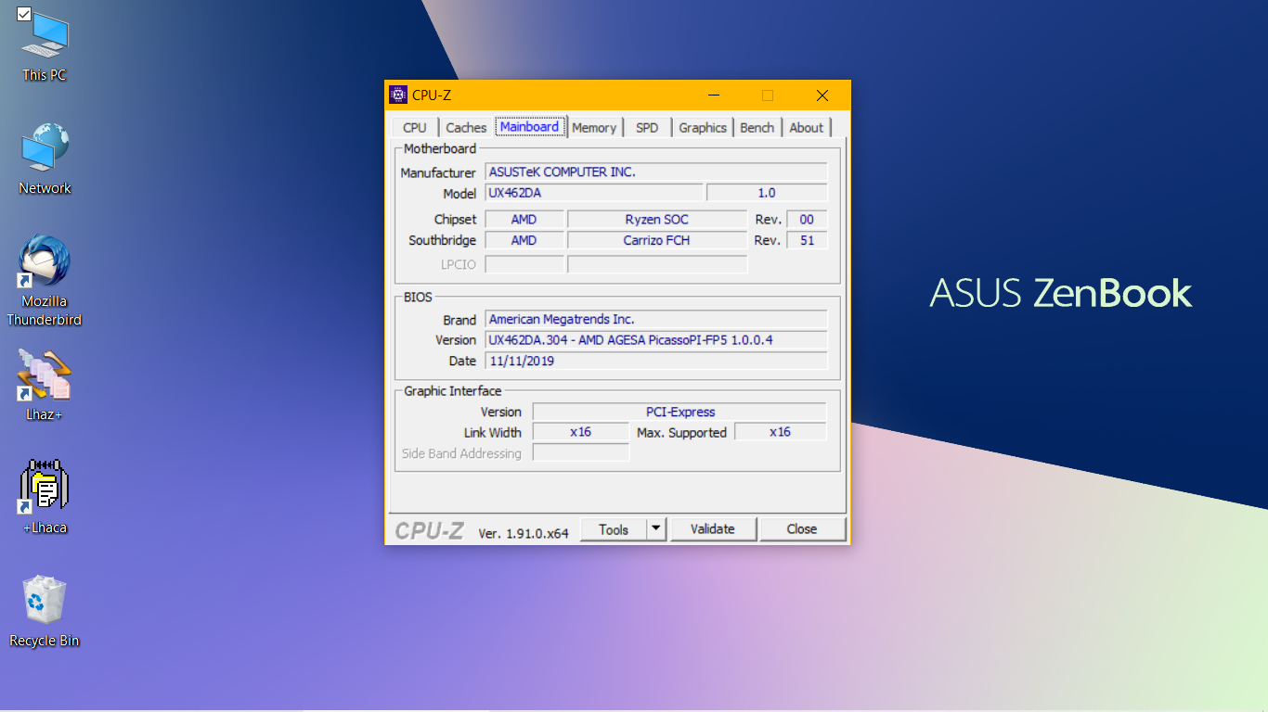1268x712 pixels.
Task: Open the Recycle Bin icon
Action: click(45, 611)
